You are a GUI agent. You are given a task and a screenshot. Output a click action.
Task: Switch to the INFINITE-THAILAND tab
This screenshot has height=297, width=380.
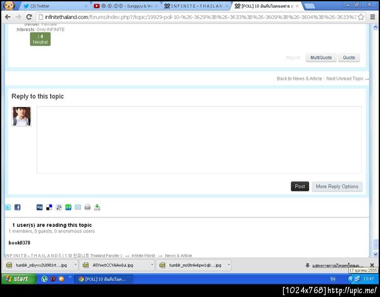pyautogui.click(x=196, y=6)
